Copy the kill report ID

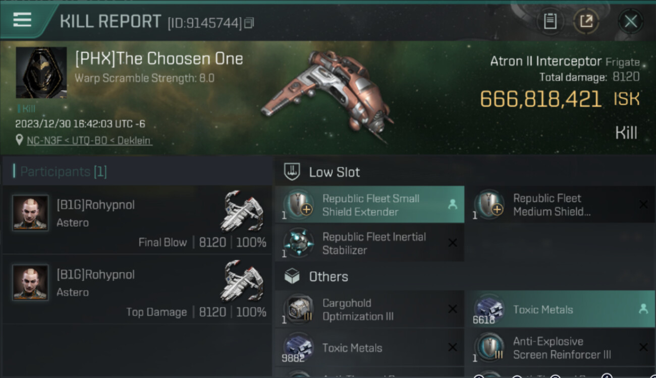249,23
